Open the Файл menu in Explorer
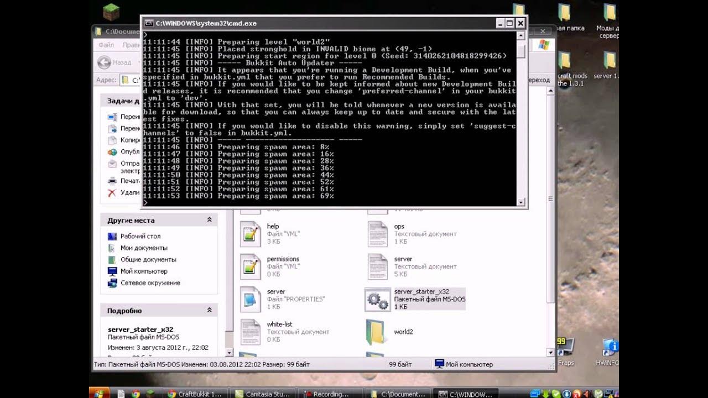This screenshot has height=398, width=708. pyautogui.click(x=106, y=45)
